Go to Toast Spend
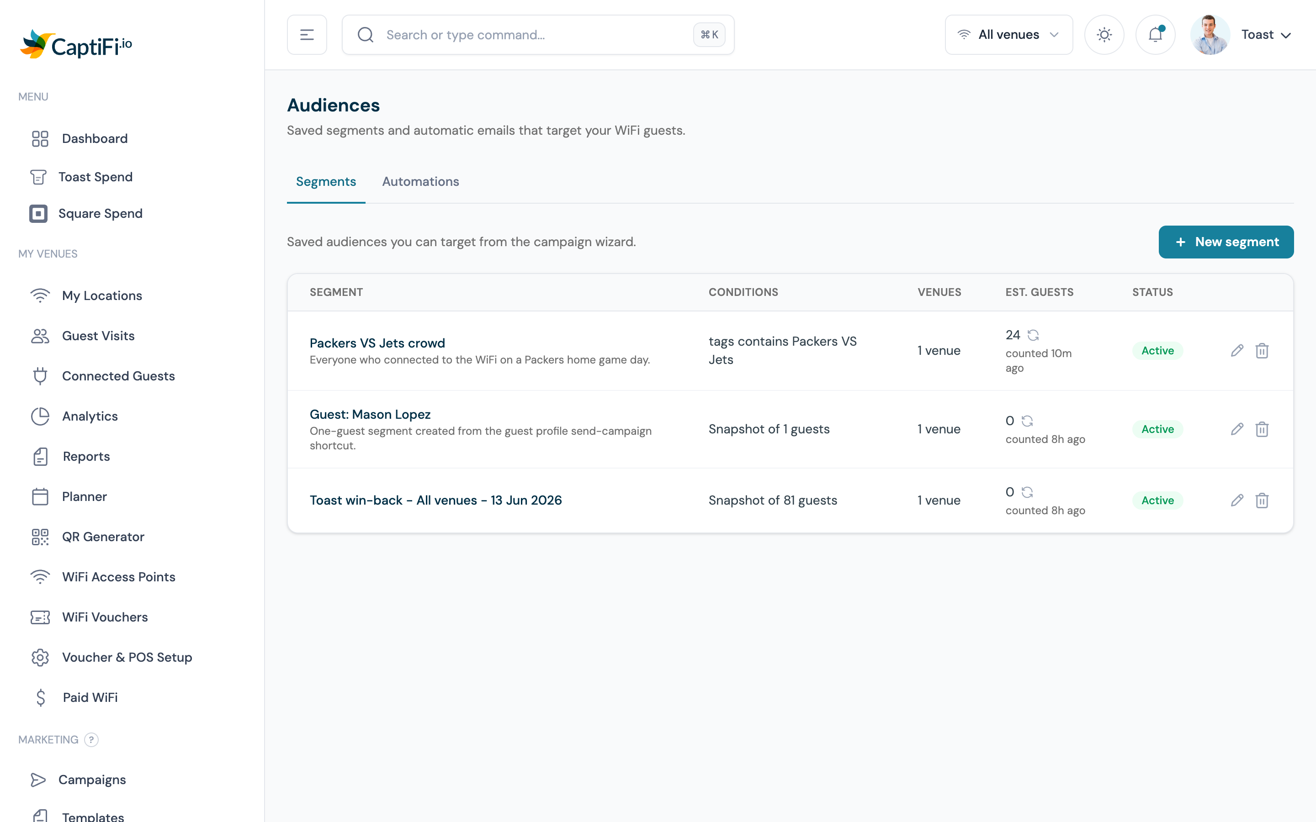 point(95,177)
